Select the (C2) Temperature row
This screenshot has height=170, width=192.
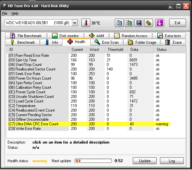tap(89, 106)
